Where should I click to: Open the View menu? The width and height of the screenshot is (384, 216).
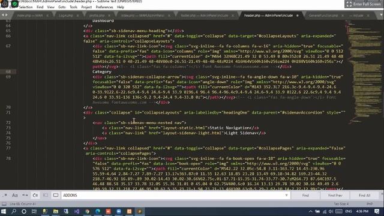coord(50,7)
